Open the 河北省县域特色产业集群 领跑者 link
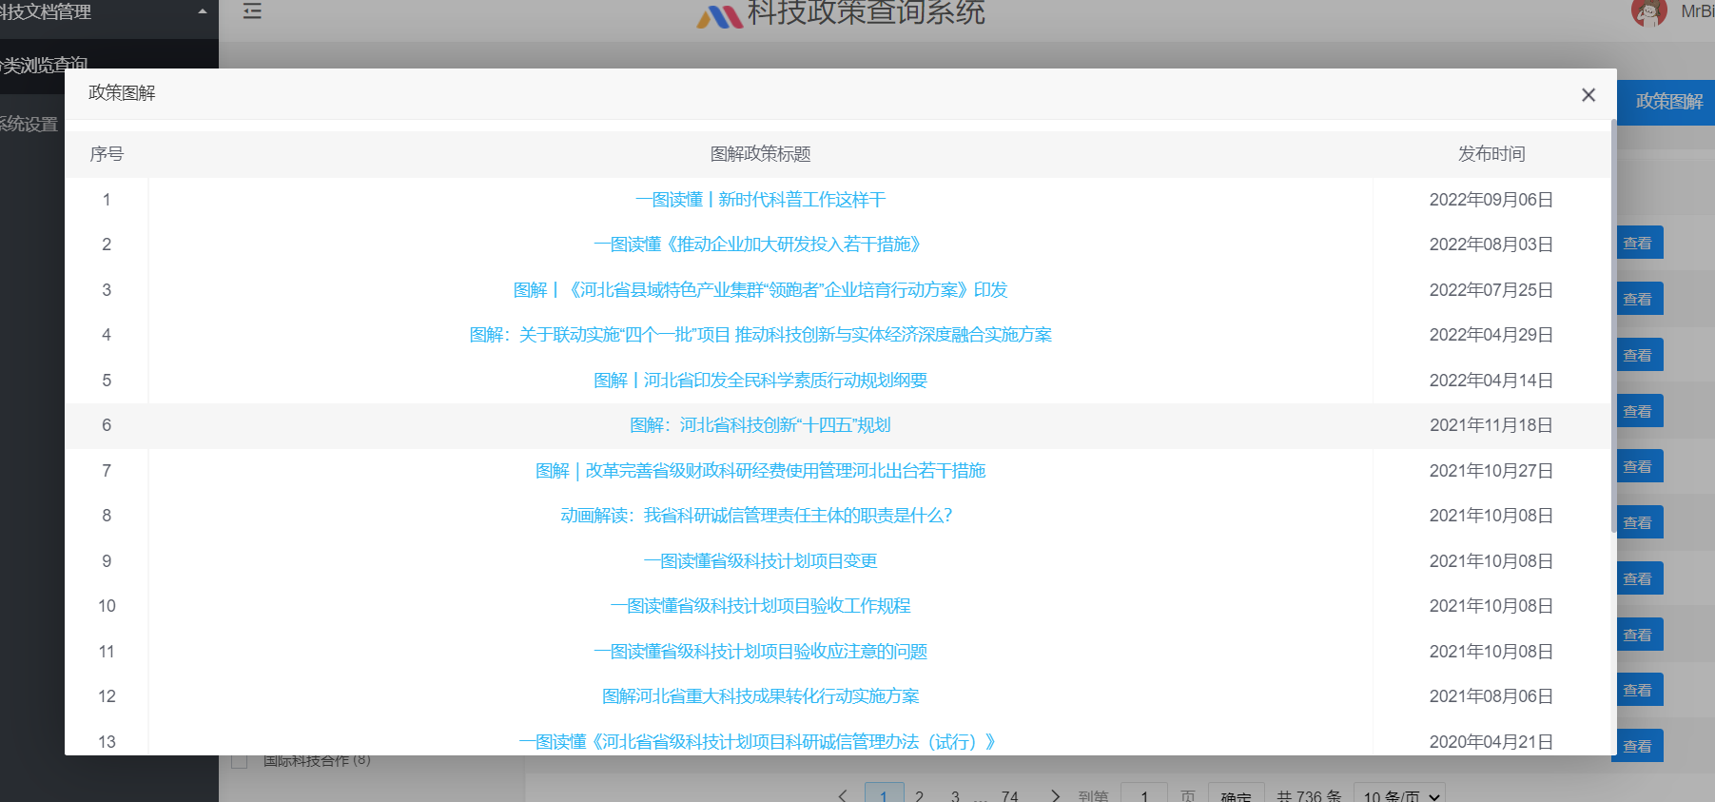The height and width of the screenshot is (802, 1715). (x=760, y=290)
